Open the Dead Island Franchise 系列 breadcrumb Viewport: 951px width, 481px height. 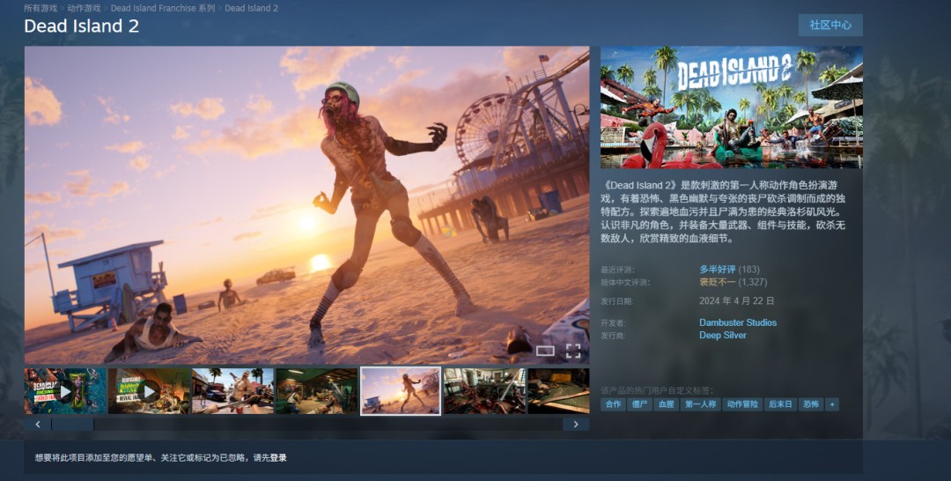163,8
